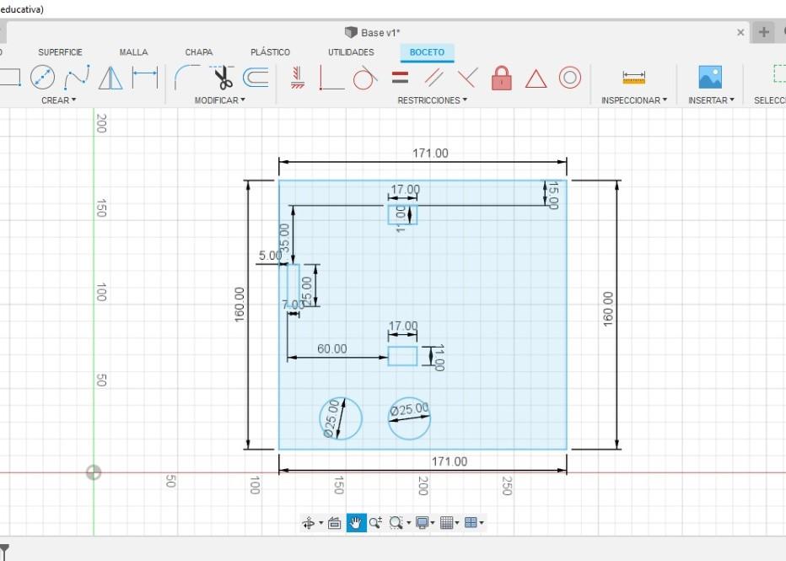
Task: Activate the Zoom tool
Action: click(x=375, y=523)
